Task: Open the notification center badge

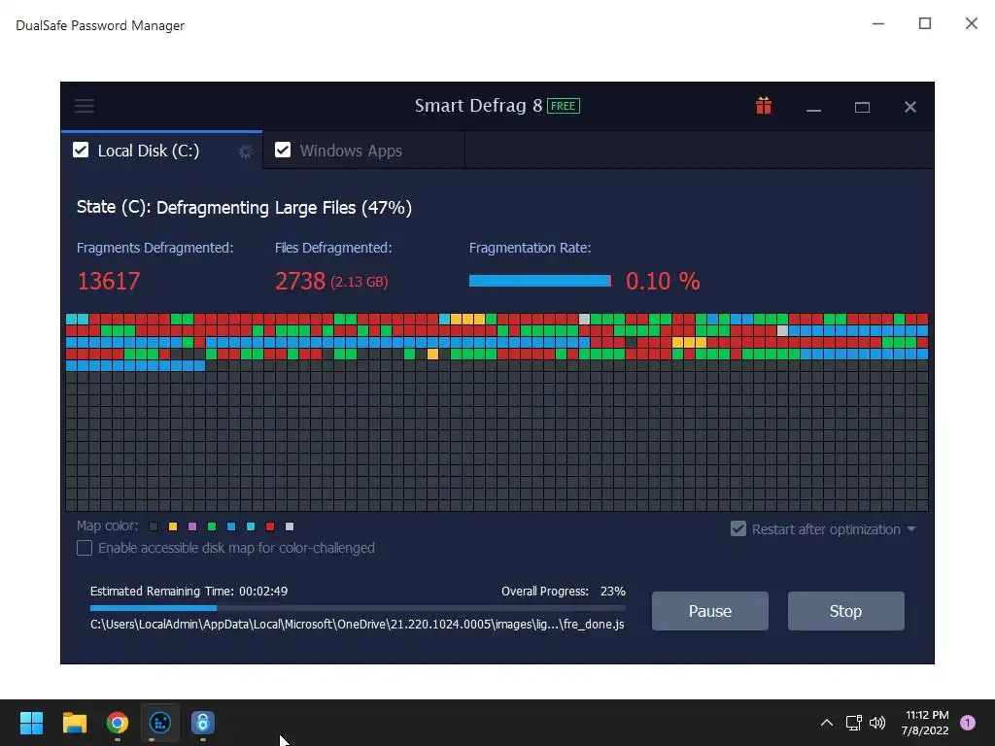Action: pyautogui.click(x=968, y=723)
